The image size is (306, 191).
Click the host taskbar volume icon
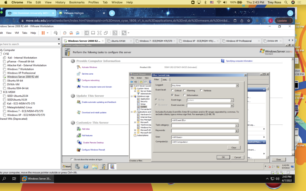pyautogui.click(x=277, y=179)
